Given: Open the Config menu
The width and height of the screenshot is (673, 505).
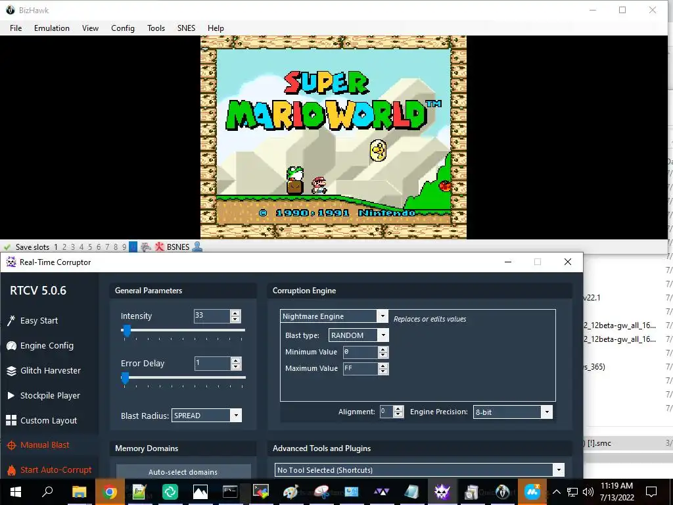Looking at the screenshot, I should pyautogui.click(x=123, y=28).
